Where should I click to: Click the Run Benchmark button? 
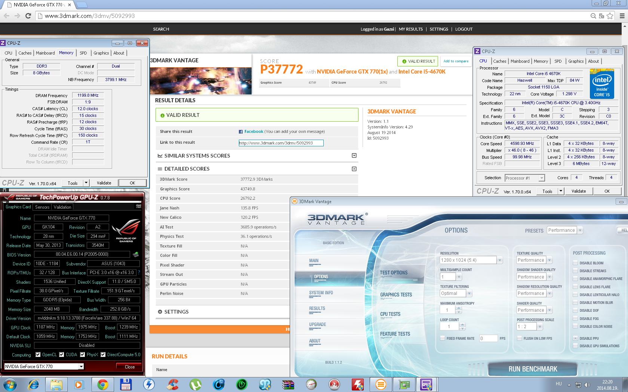tap(533, 369)
